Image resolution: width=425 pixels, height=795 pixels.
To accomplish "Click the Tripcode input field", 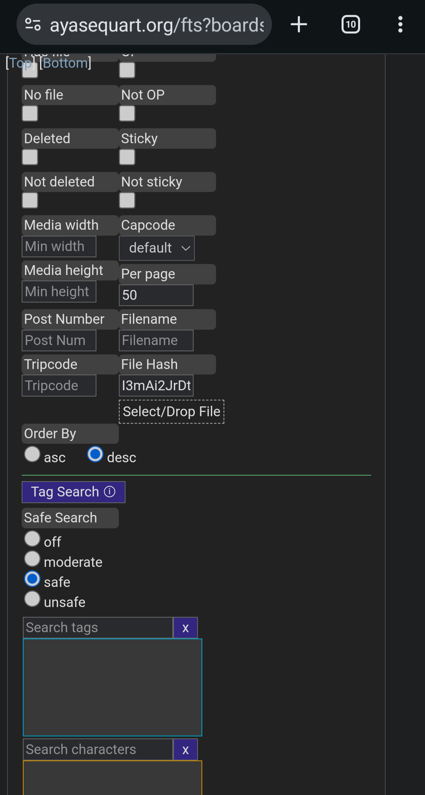I will 59,386.
